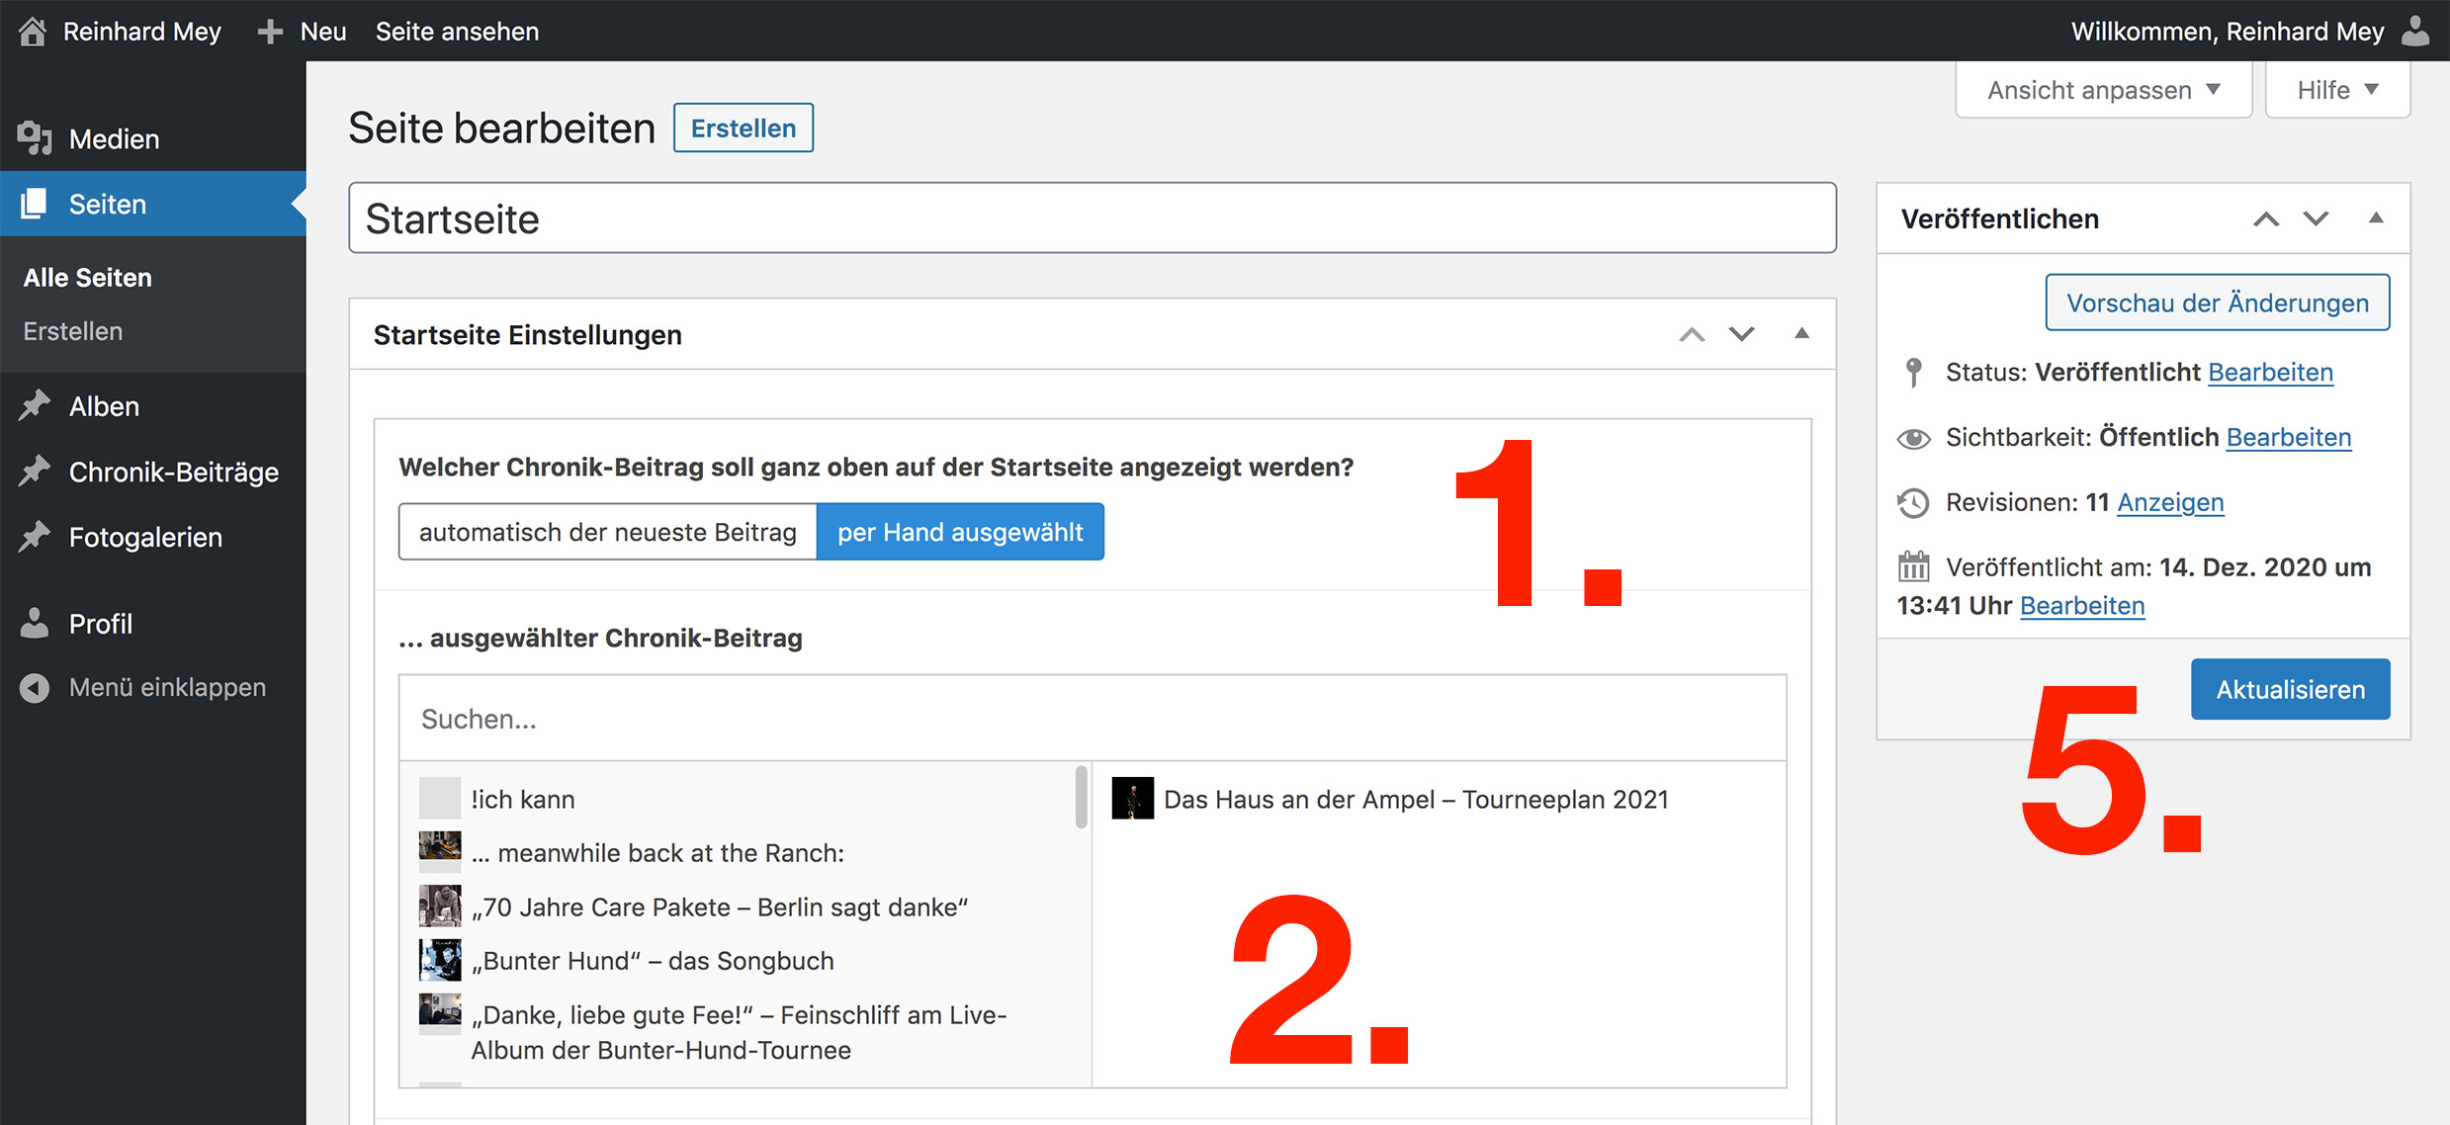The height and width of the screenshot is (1125, 2450).
Task: Toggle the Veröffentlichen panel triangle
Action: [2376, 218]
